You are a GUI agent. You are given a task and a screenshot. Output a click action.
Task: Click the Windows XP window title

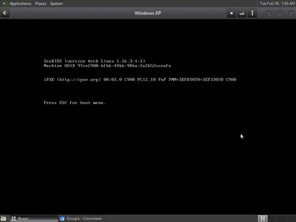click(x=148, y=13)
